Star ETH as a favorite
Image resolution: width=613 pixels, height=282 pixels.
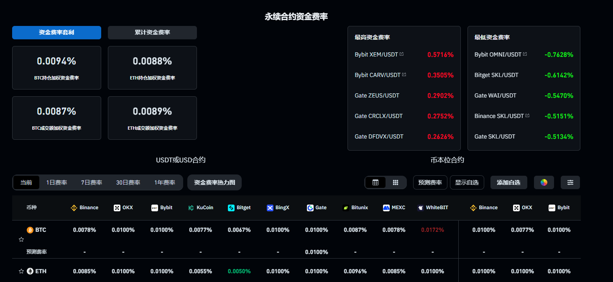[21, 271]
